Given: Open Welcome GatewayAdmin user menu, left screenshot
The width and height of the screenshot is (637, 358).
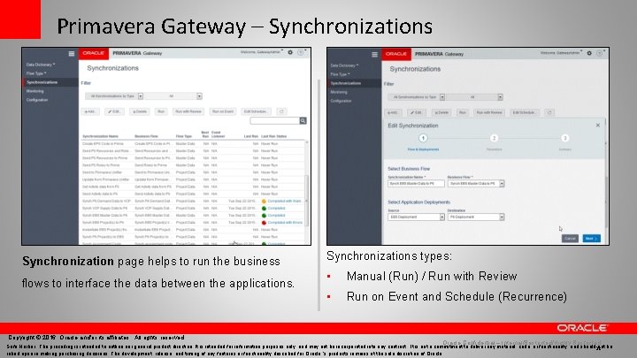Looking at the screenshot, I should pyautogui.click(x=262, y=52).
